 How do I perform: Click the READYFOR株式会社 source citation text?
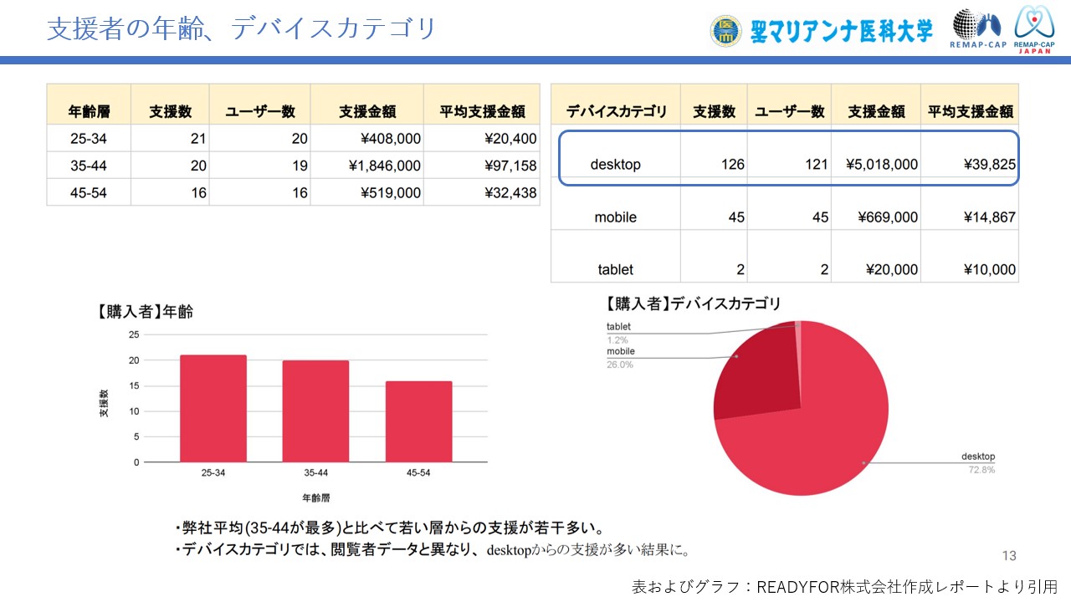[x=844, y=586]
